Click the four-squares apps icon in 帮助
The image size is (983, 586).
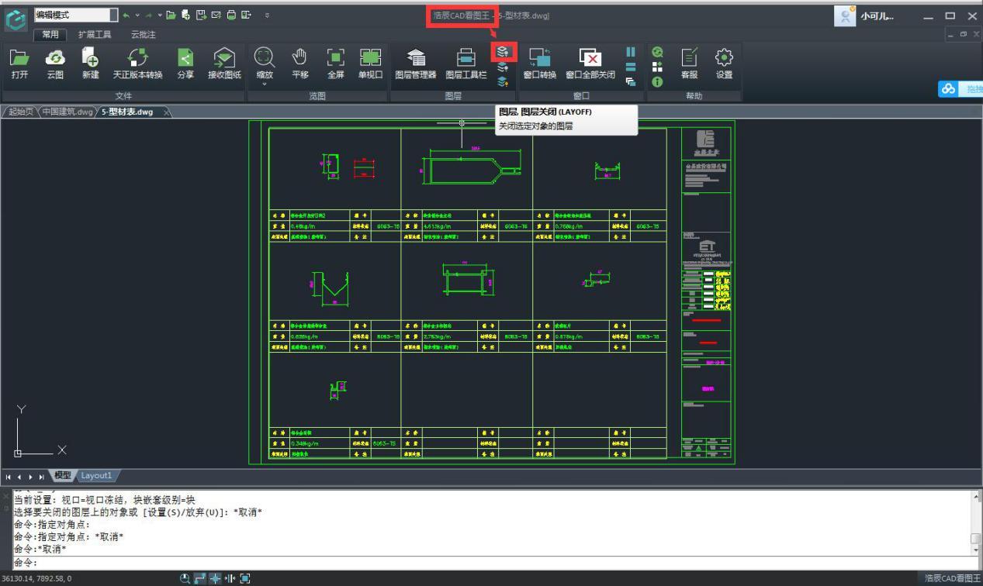(658, 67)
